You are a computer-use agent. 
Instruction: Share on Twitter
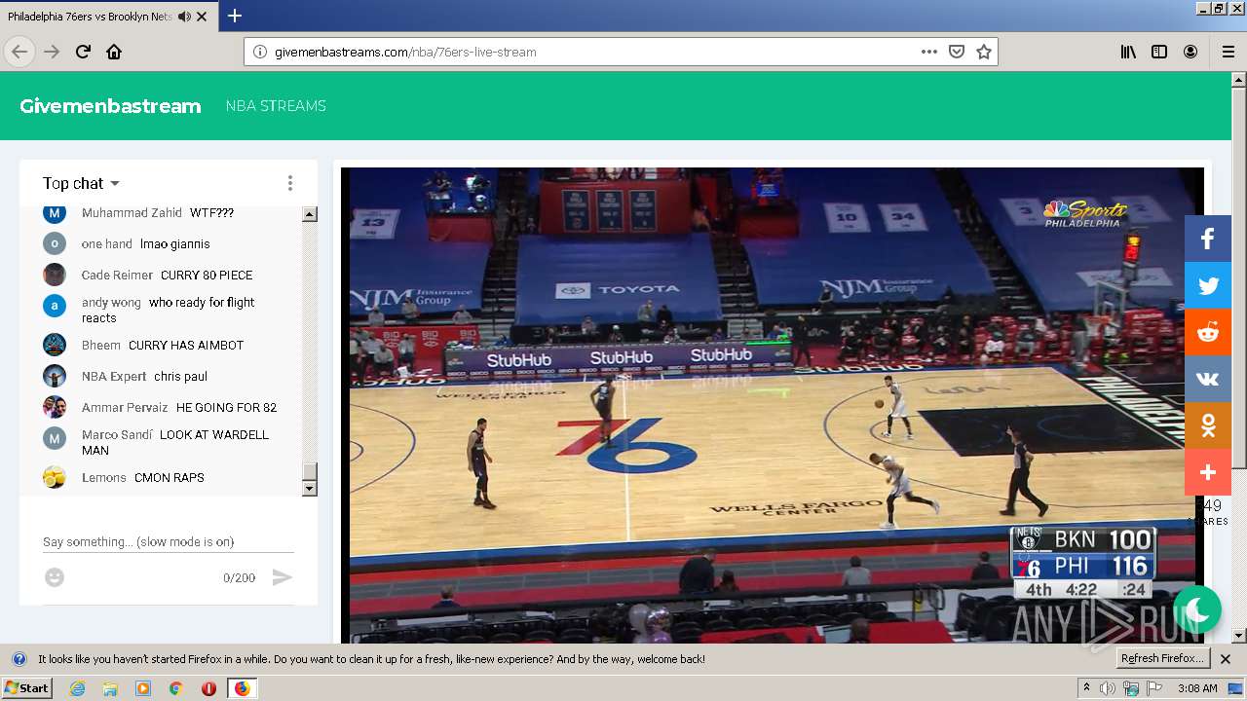coord(1208,285)
